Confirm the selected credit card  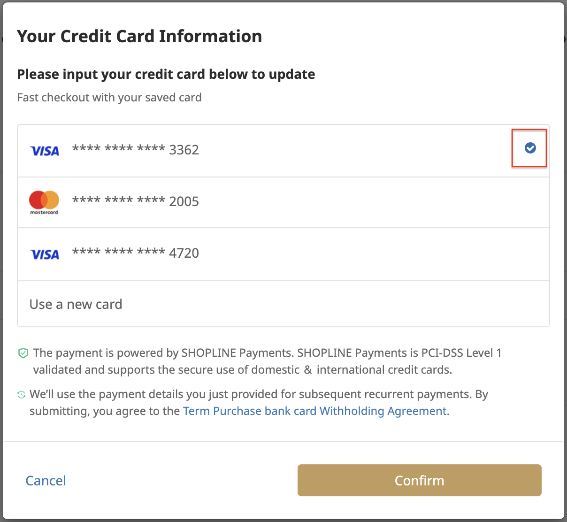click(420, 480)
